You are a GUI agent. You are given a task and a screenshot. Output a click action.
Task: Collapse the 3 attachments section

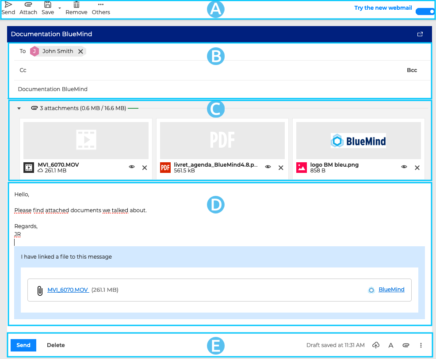[x=19, y=108]
